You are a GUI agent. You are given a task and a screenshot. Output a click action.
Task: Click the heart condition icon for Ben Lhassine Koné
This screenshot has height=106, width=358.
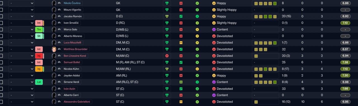(x=167, y=56)
